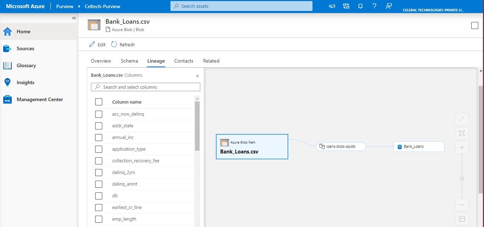This screenshot has height=227, width=484.
Task: Check the delinq_2yrs column checkbox
Action: [99, 172]
